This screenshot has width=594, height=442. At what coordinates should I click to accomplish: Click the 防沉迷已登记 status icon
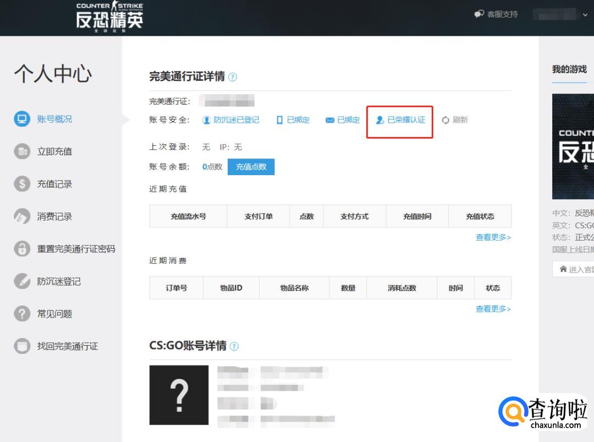(206, 120)
